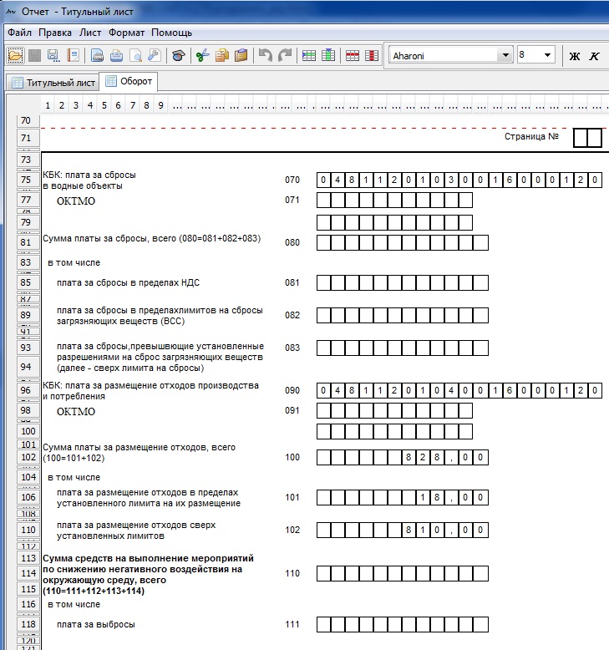Select row header 102
The image size is (609, 650).
click(x=28, y=457)
